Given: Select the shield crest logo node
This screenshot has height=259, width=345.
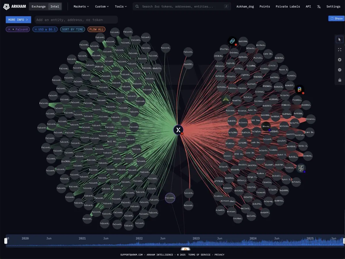Looking at the screenshot, I should tap(301, 168).
